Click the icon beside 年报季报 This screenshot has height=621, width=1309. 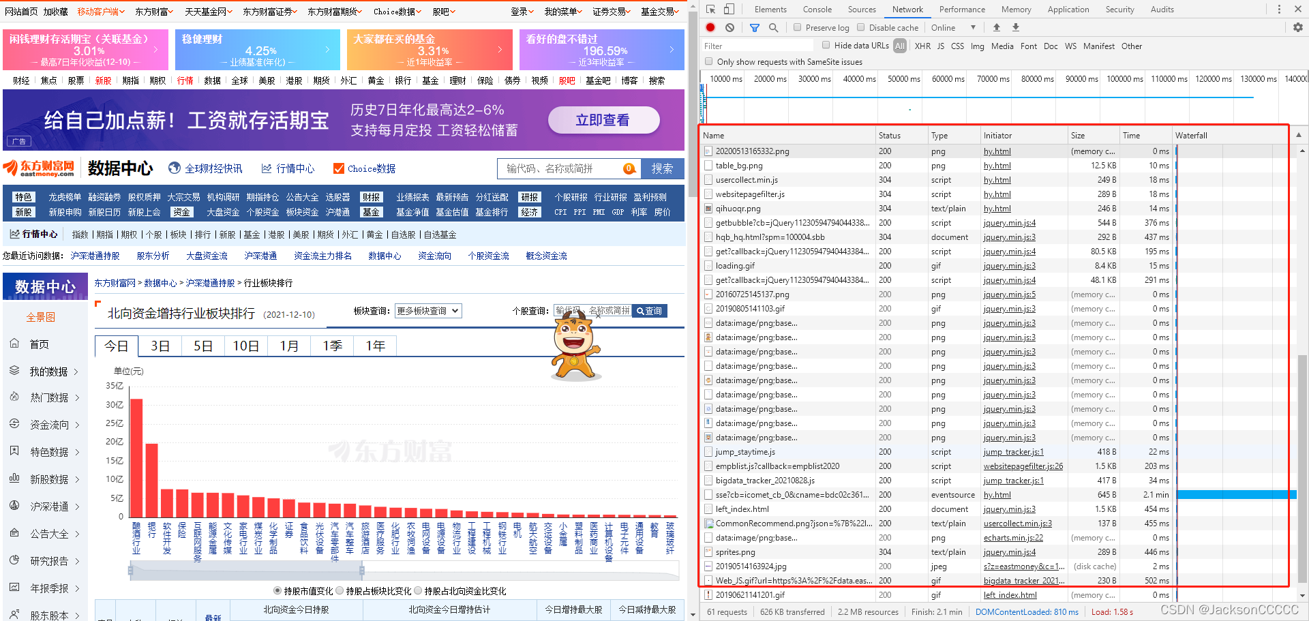coord(14,588)
